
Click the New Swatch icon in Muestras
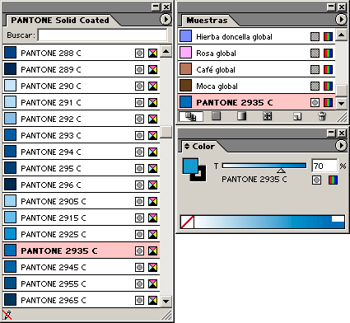pyautogui.click(x=297, y=116)
